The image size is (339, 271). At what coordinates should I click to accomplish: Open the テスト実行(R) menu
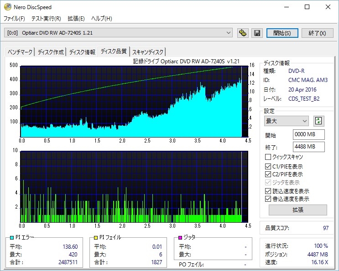click(46, 19)
